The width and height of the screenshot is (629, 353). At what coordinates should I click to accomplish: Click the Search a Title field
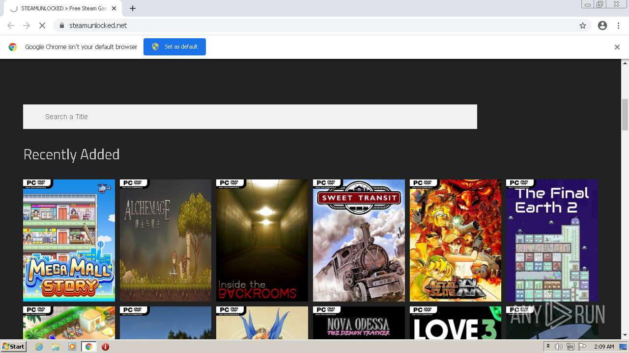pyautogui.click(x=250, y=117)
